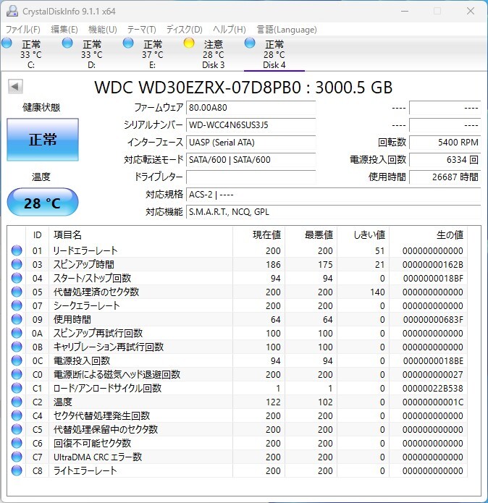Click the 項目名 column header
Viewport: 488px width, 503px height.
click(140, 234)
